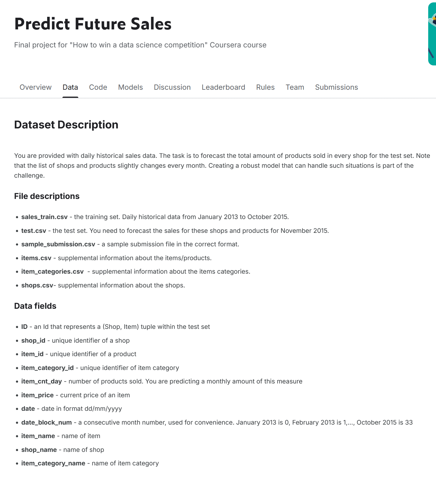The height and width of the screenshot is (478, 436).
Task: Open the Submissions tab
Action: coord(336,87)
